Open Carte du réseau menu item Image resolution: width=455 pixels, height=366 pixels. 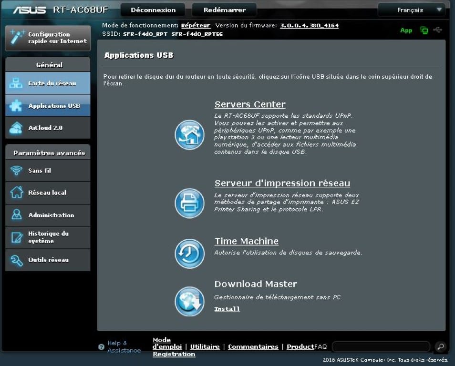point(48,83)
